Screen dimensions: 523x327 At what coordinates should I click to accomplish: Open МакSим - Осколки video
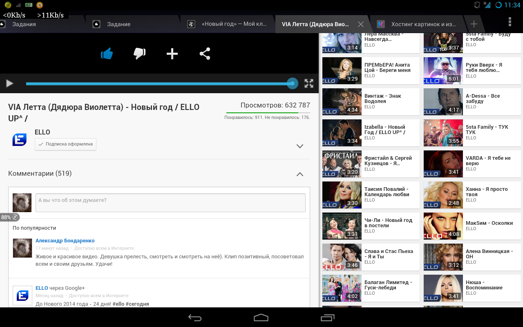point(472,226)
